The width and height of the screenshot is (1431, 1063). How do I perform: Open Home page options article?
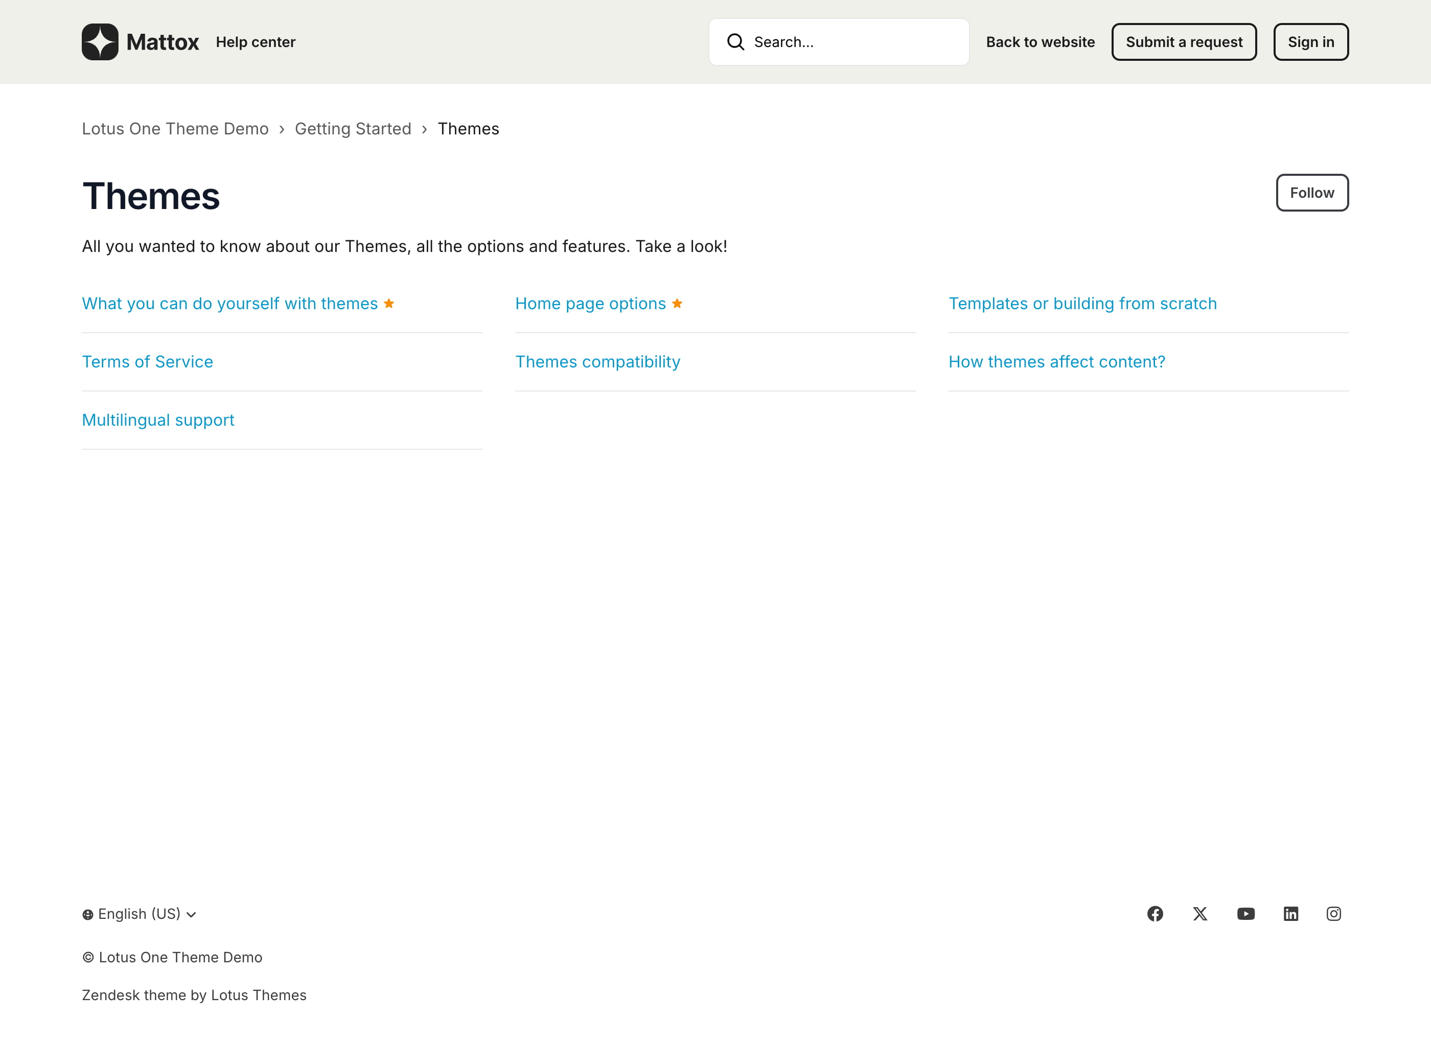590,303
